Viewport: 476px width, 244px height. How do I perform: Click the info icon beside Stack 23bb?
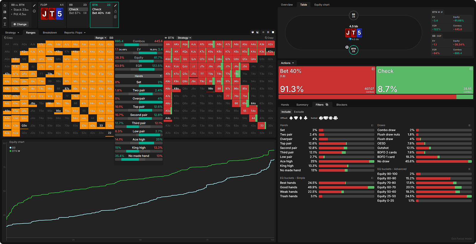34,11
